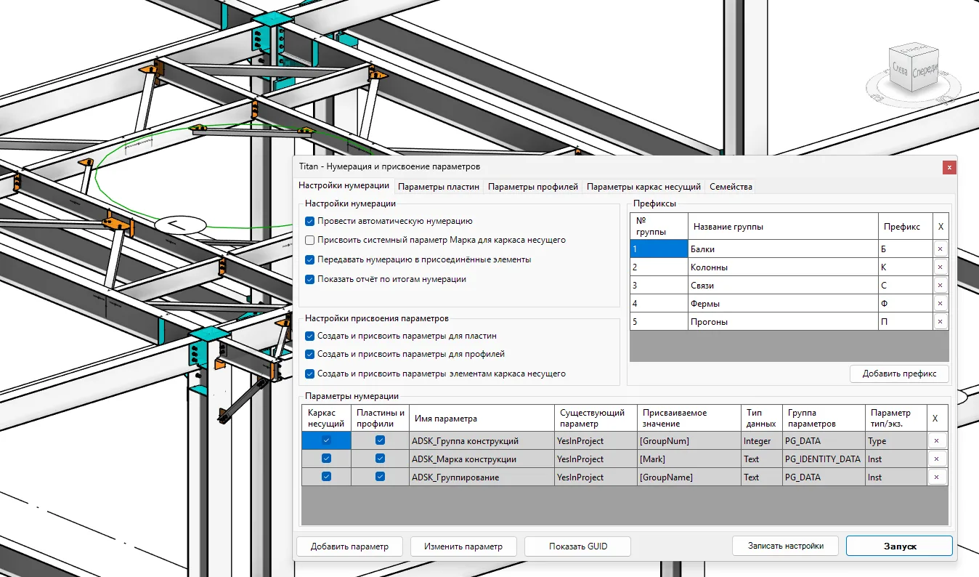Select the Балки group name cell

coord(782,249)
